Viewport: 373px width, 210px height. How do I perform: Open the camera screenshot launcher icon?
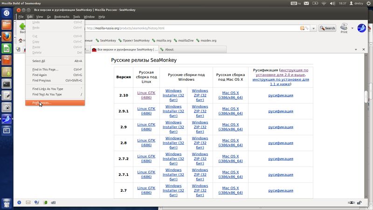click(x=7, y=107)
